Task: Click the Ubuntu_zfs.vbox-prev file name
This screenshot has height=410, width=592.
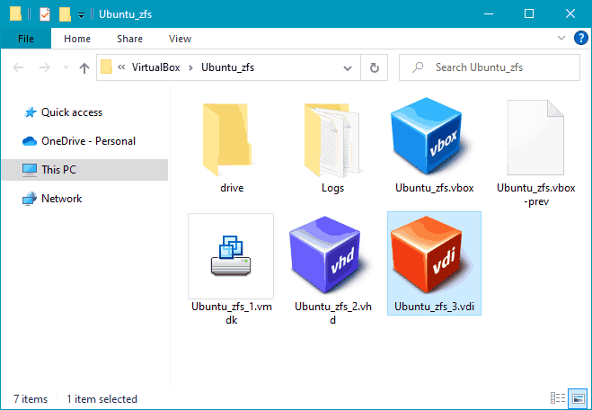Action: (535, 194)
